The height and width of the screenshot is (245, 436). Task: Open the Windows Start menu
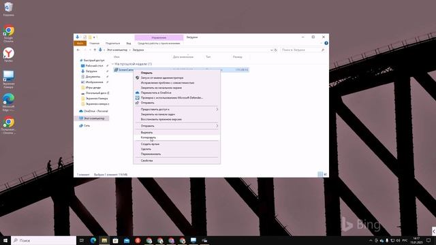(x=5, y=240)
